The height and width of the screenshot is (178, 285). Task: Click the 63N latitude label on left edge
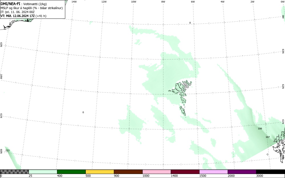click(1, 45)
